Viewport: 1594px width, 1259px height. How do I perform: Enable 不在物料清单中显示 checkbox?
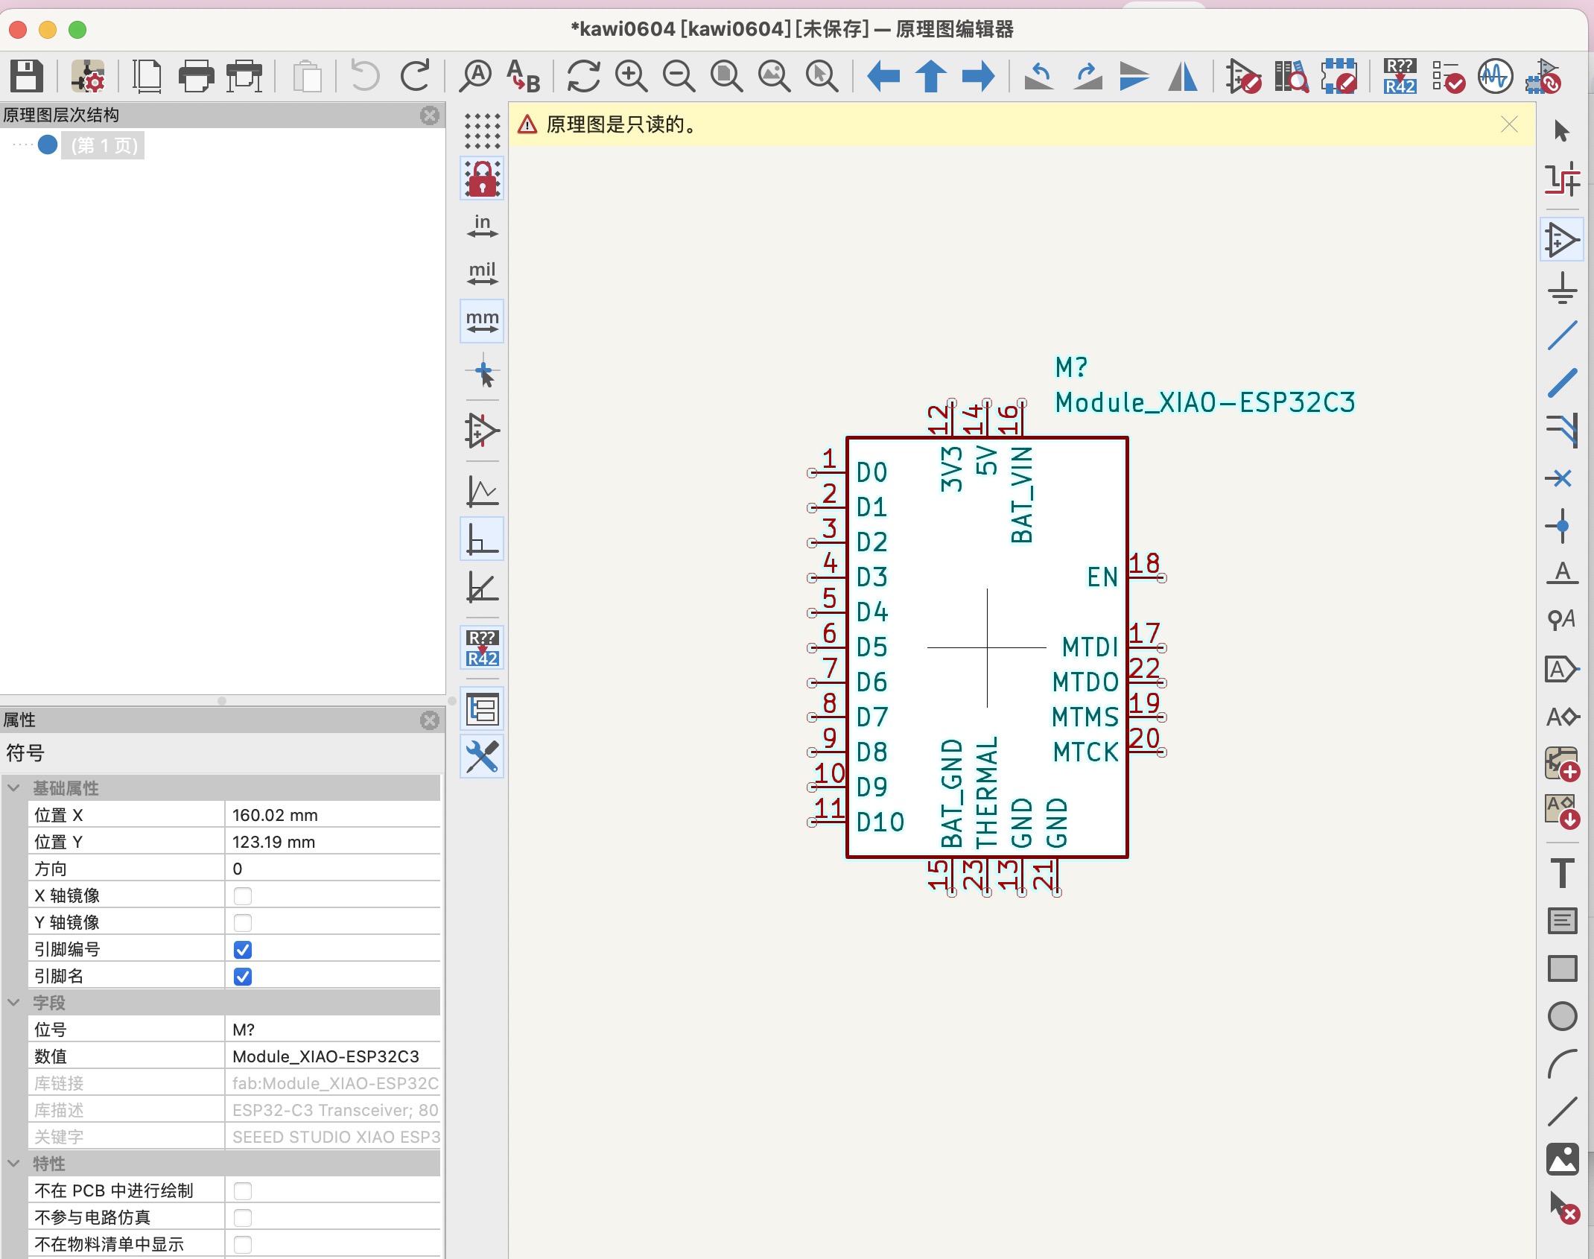(x=243, y=1244)
